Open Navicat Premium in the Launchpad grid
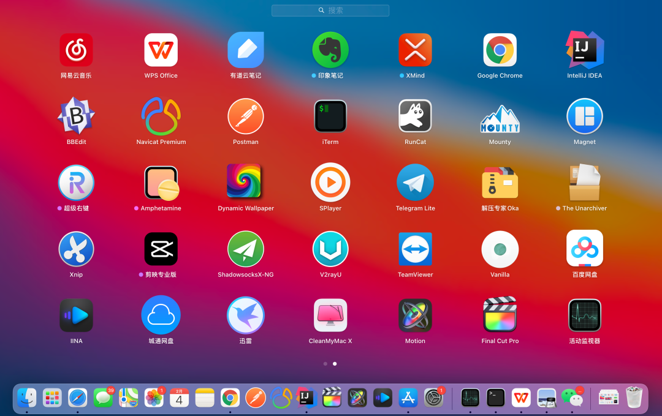Viewport: 662px width, 416px height. pyautogui.click(x=161, y=116)
